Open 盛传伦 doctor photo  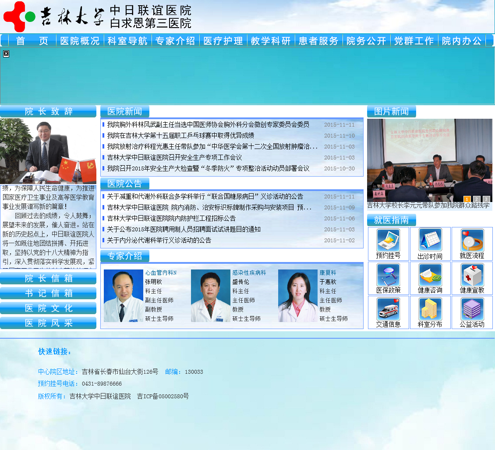click(x=211, y=296)
